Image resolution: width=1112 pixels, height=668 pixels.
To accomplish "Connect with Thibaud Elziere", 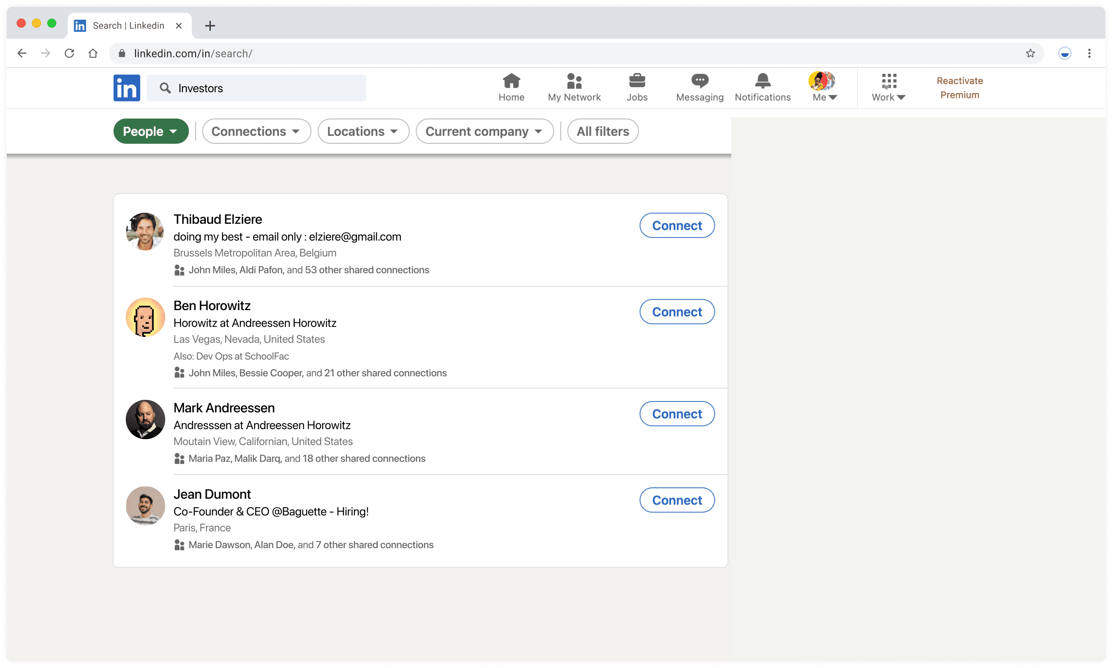I will coord(677,225).
